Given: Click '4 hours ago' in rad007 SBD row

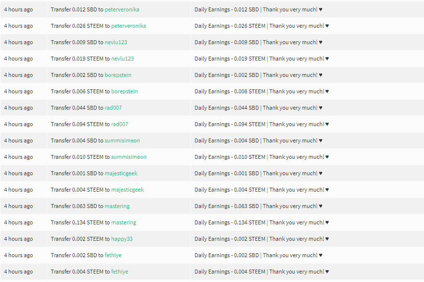Looking at the screenshot, I should click(18, 108).
